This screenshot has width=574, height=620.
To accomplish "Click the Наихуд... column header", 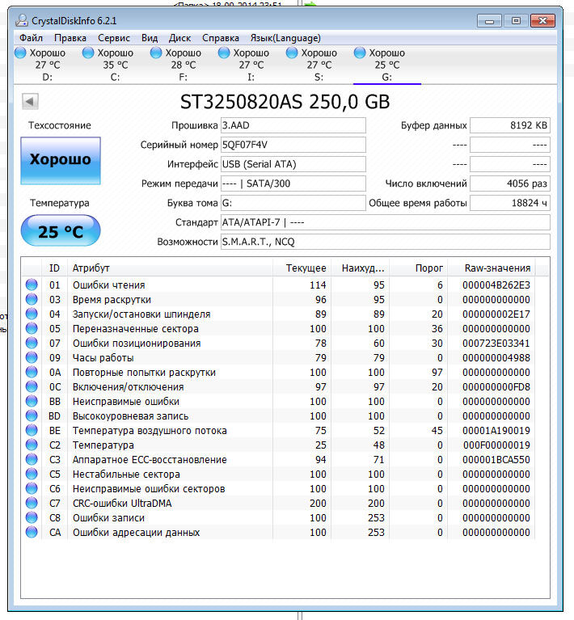I will [x=360, y=268].
